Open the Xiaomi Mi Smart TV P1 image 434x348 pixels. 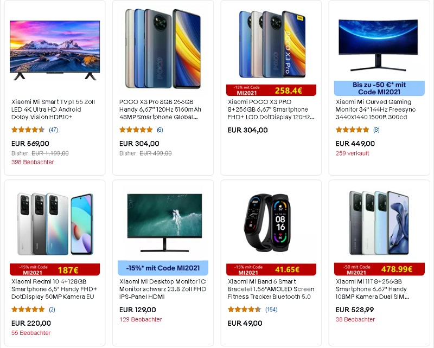coord(55,50)
